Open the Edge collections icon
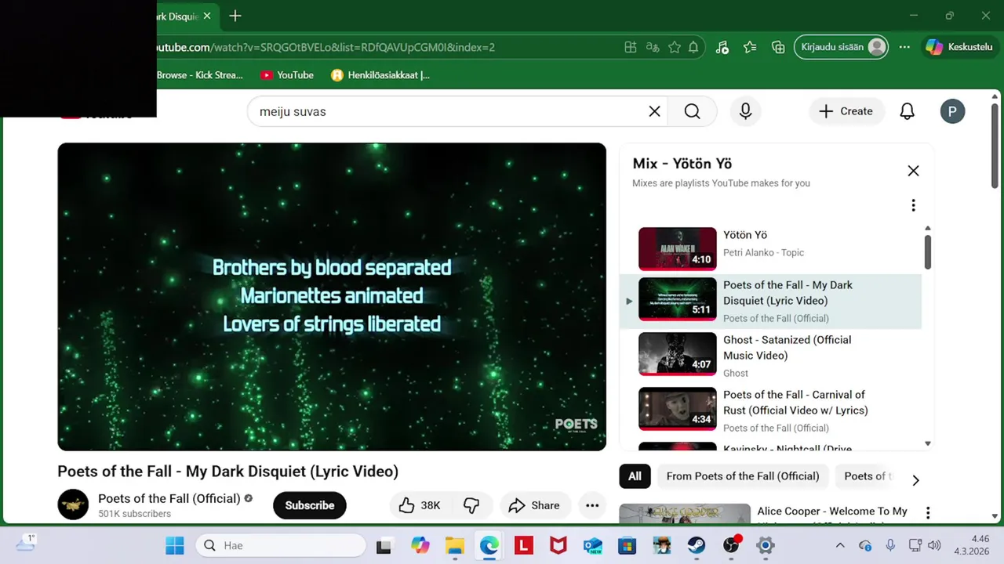The image size is (1004, 564). tap(778, 47)
